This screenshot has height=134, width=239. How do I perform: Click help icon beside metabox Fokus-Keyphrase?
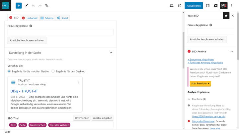pos(31,26)
